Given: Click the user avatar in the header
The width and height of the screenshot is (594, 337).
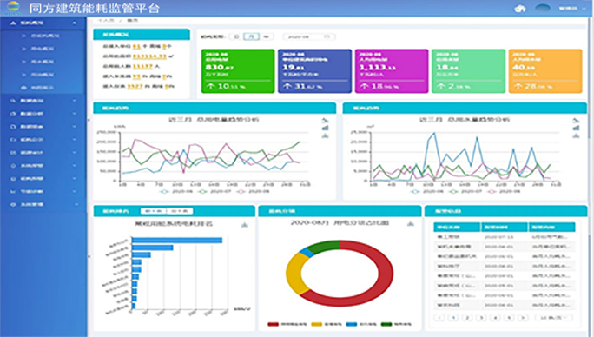Looking at the screenshot, I should pyautogui.click(x=543, y=8).
